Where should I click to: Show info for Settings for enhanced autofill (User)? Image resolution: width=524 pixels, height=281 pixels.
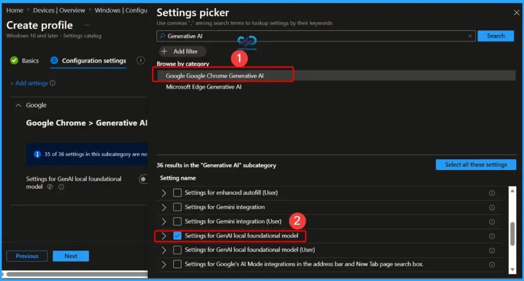[492, 193]
